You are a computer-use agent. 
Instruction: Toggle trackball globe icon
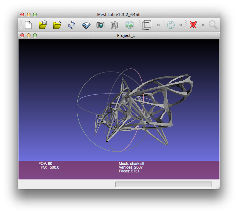(171, 25)
